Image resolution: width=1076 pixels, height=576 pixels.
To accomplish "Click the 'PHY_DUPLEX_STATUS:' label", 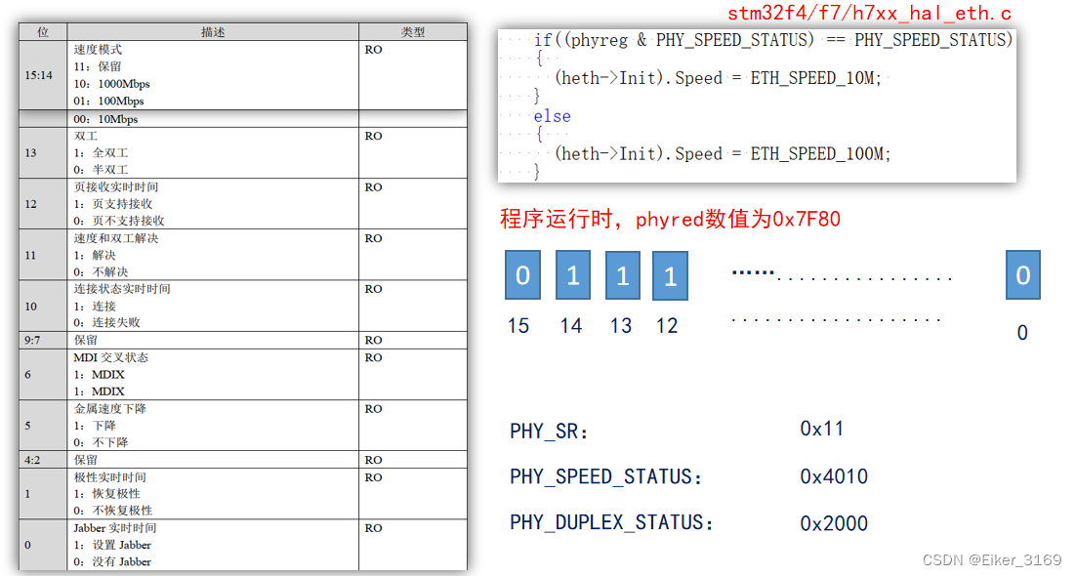I will (x=610, y=522).
